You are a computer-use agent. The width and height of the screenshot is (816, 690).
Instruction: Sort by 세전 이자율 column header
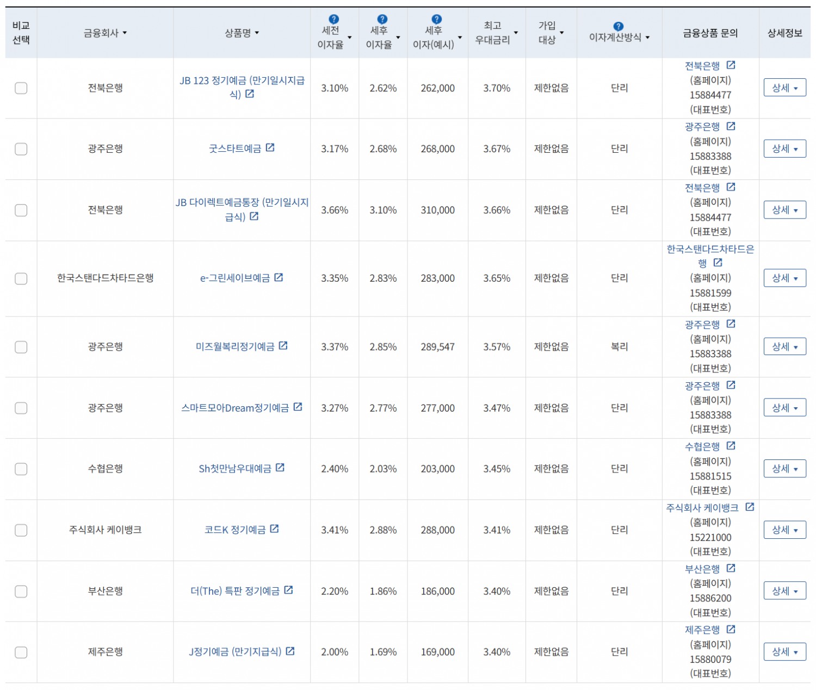tap(335, 38)
